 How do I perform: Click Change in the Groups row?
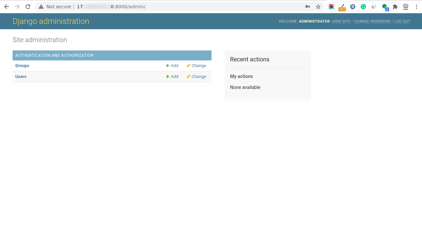click(196, 66)
